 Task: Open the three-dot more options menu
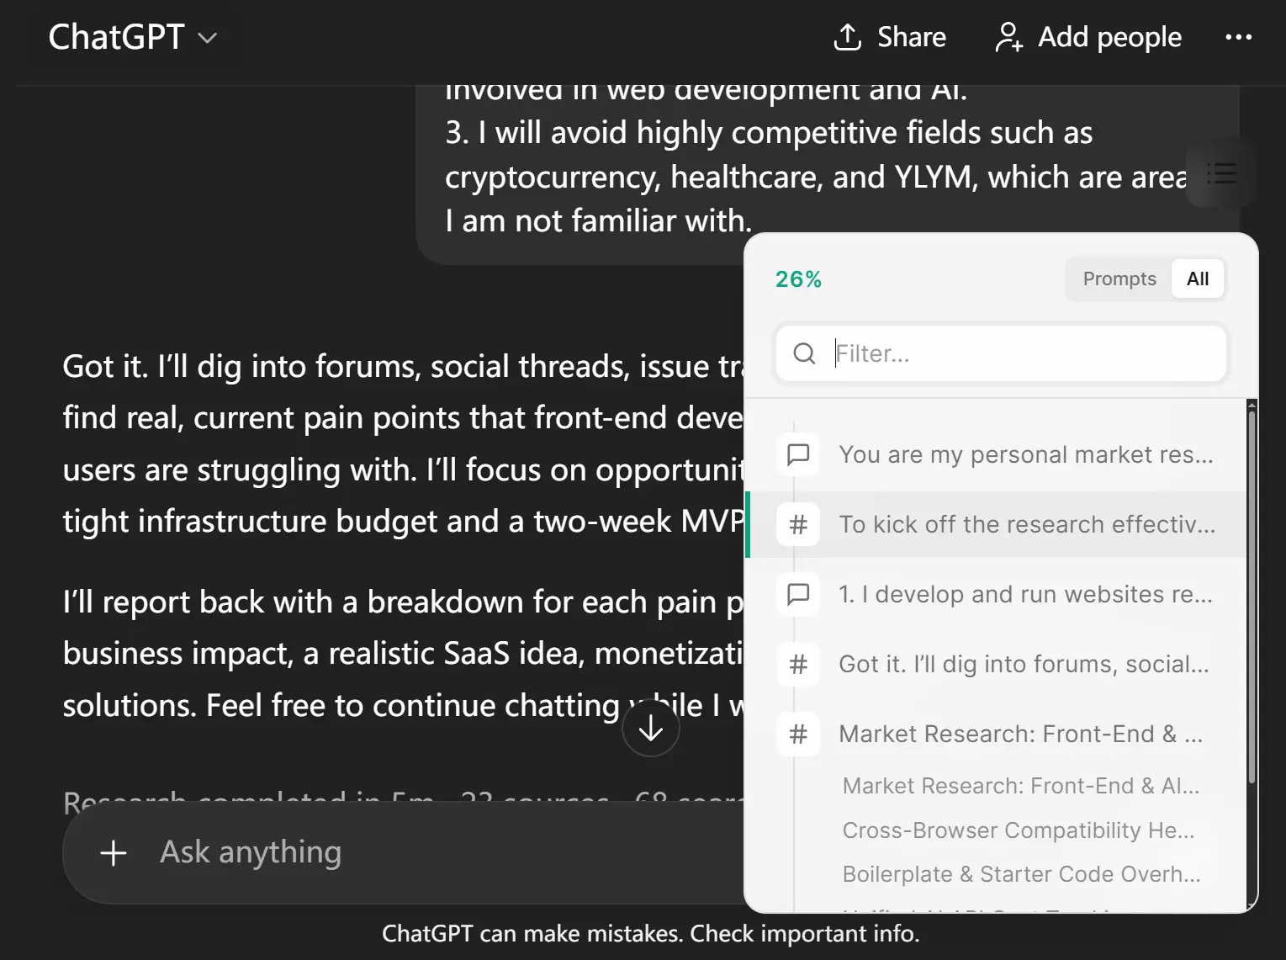(x=1238, y=37)
